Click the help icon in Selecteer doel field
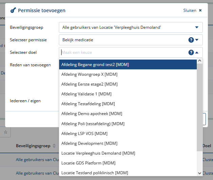 pos(191,52)
